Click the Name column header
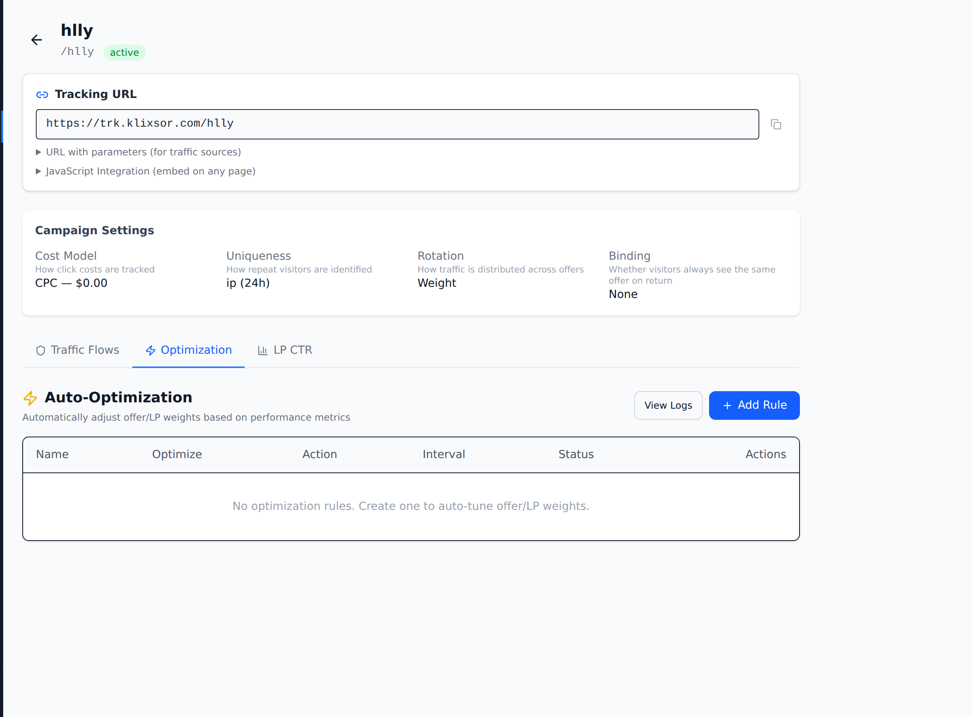This screenshot has width=972, height=717. point(52,454)
